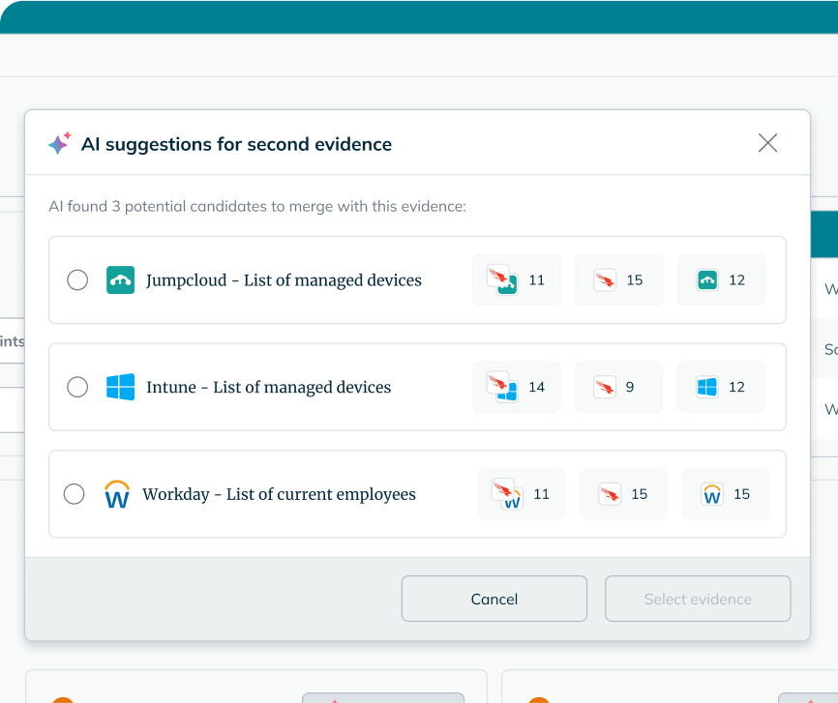The height and width of the screenshot is (703, 838).
Task: Close the AI suggestions dialog with X
Action: pos(767,142)
